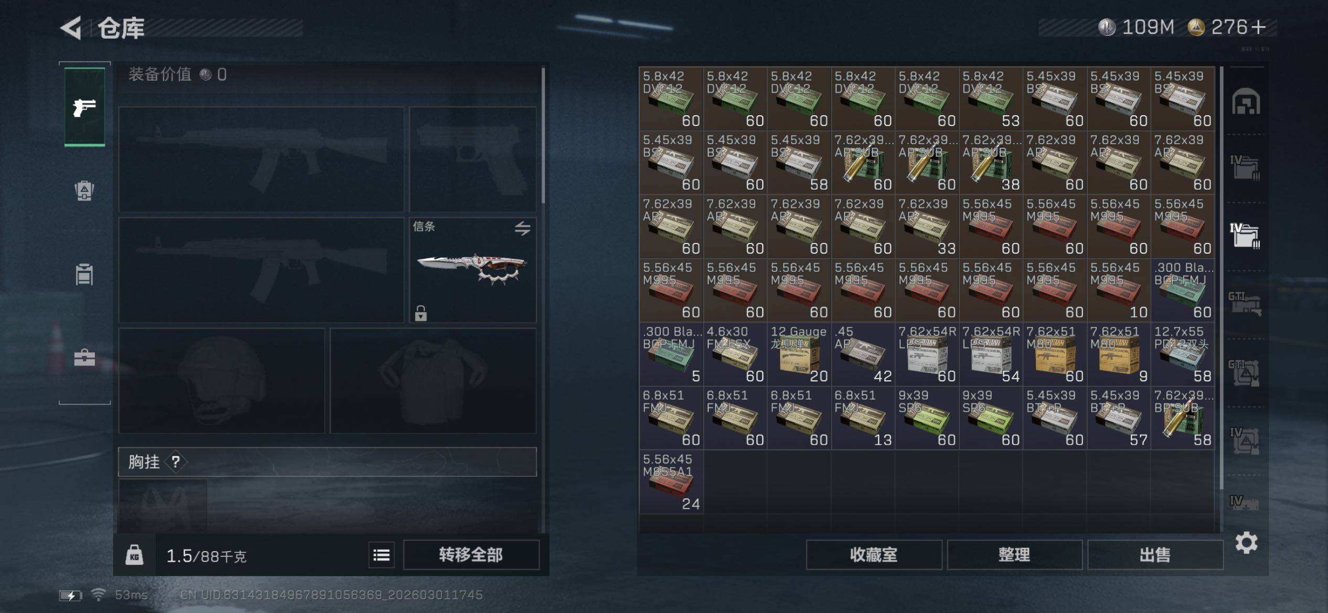
Task: Click the 转移全部 button
Action: pyautogui.click(x=471, y=554)
